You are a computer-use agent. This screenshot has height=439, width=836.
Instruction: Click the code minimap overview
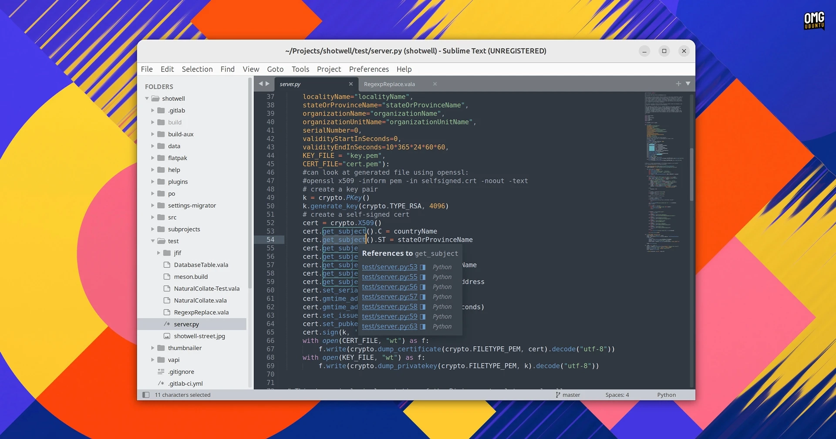665,172
